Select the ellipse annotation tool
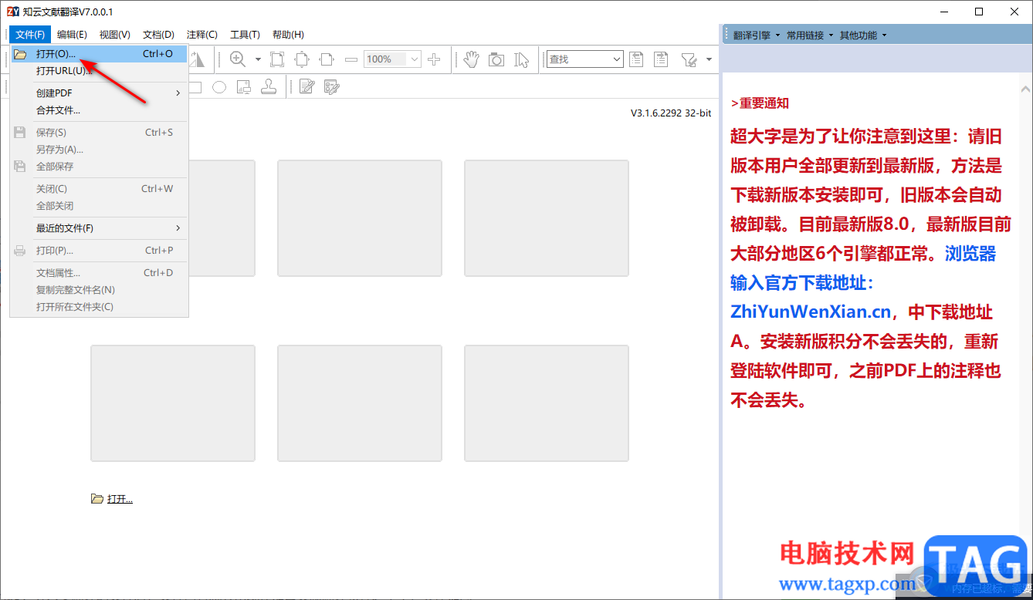The image size is (1033, 600). coord(219,87)
